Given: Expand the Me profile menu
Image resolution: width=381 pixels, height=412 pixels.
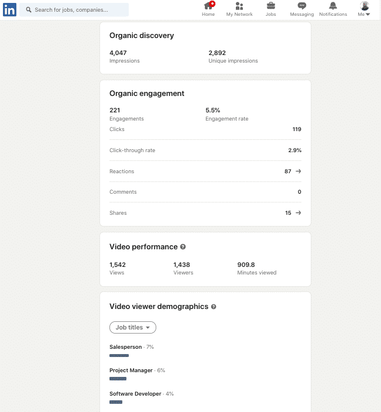Looking at the screenshot, I should [364, 14].
